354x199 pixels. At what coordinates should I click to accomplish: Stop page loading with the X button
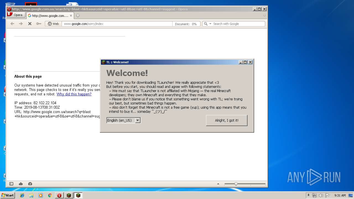pos(30,24)
